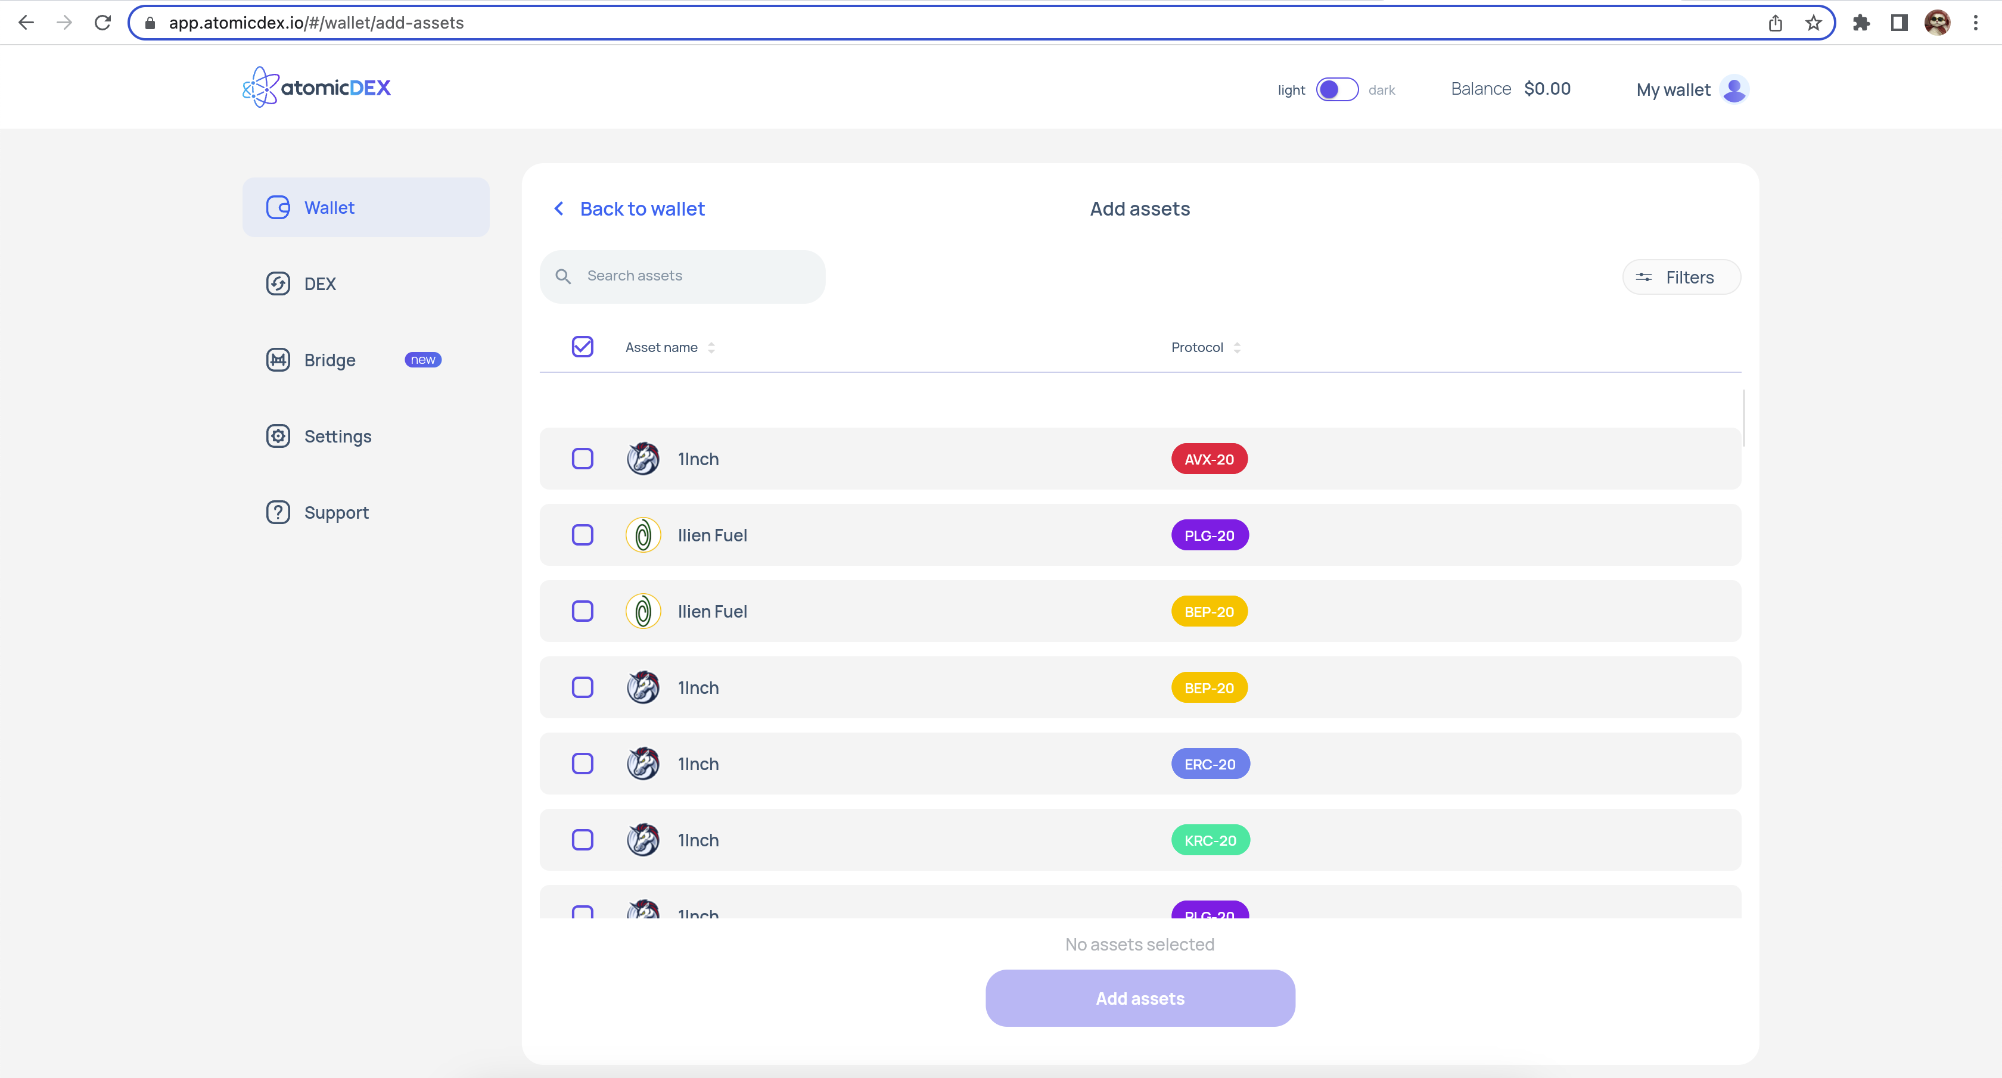The width and height of the screenshot is (2002, 1078).
Task: Sort by Protocol column arrows
Action: tap(1236, 347)
